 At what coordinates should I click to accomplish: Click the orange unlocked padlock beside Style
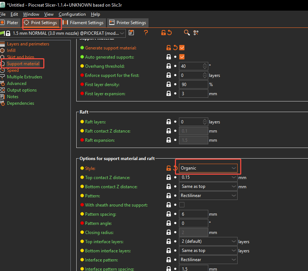pos(169,168)
